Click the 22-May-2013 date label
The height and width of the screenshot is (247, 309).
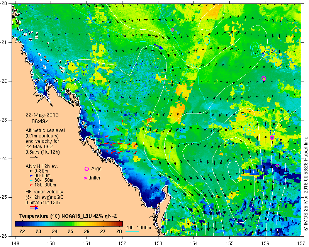[42, 115]
